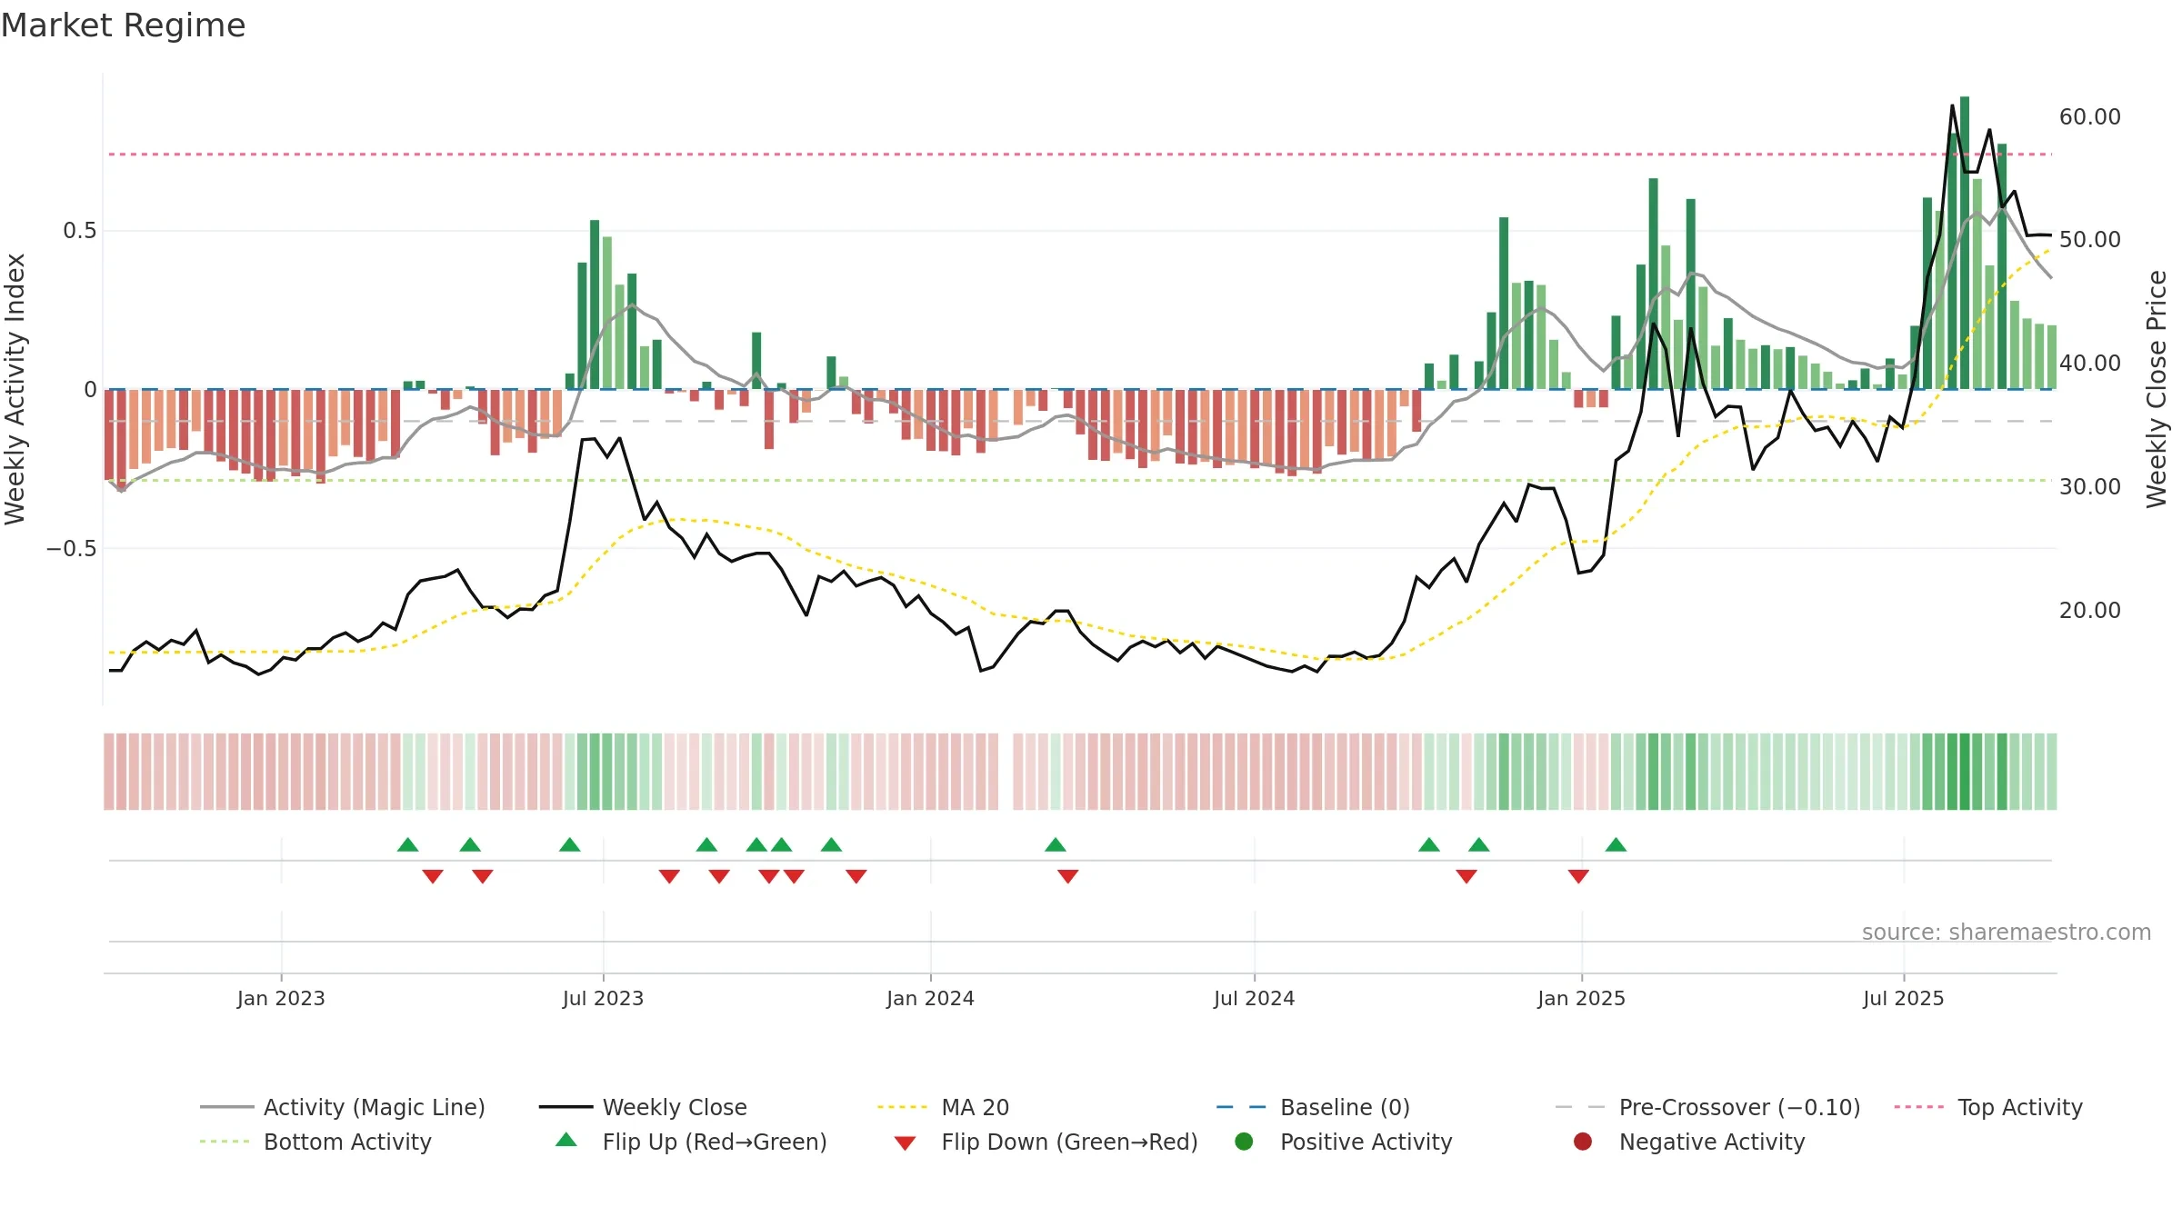Click the Jan 2024 axis label
This screenshot has height=1227, width=2182.
[x=930, y=998]
